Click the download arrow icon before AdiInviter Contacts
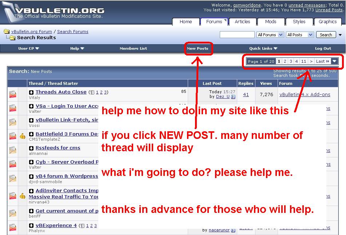Image resolution: width=346 pixels, height=235 pixels. [x=31, y=191]
